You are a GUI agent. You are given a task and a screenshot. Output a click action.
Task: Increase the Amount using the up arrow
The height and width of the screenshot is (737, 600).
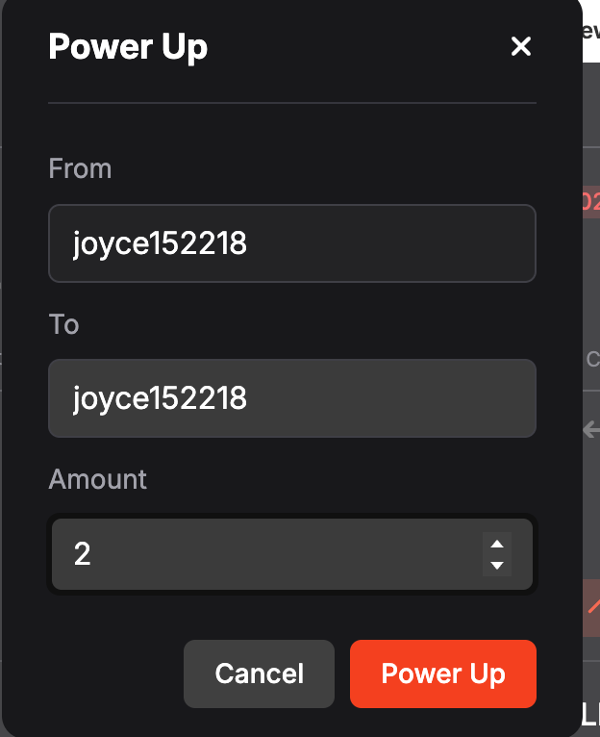(x=497, y=544)
